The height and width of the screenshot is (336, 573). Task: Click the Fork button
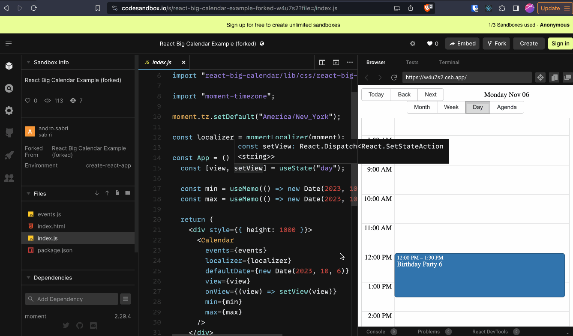(x=496, y=43)
